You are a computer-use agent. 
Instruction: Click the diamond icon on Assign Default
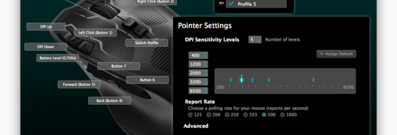coord(321,54)
